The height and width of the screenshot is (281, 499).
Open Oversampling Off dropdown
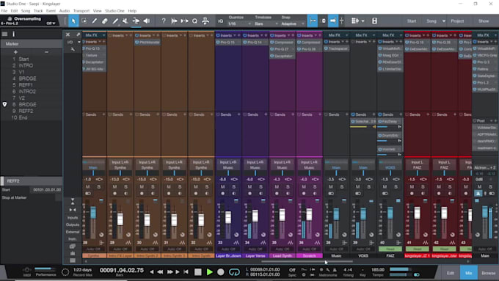(x=51, y=23)
